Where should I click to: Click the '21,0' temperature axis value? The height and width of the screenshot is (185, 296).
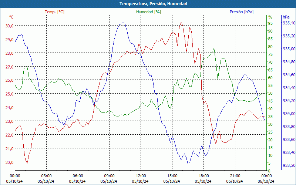10,149
